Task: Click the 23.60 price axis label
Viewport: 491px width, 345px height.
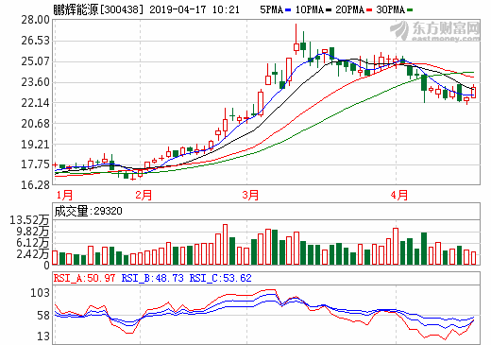Action: 35,82
